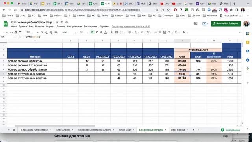Open the Файл menu
252x142 pixels.
[14, 26]
